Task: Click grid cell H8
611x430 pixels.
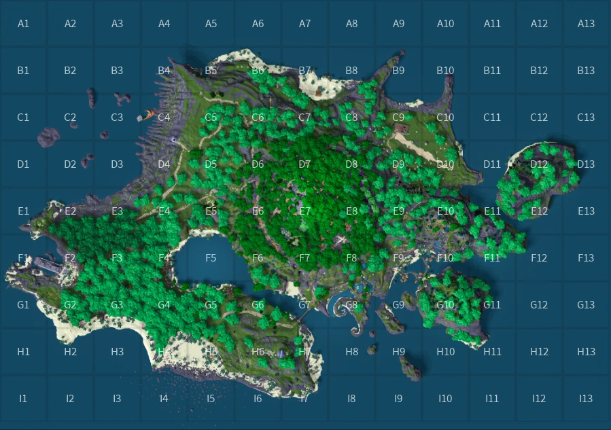Action: tap(351, 352)
